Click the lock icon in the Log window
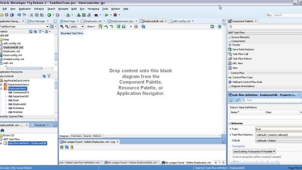This screenshot has height=170, width=302. 72,147
